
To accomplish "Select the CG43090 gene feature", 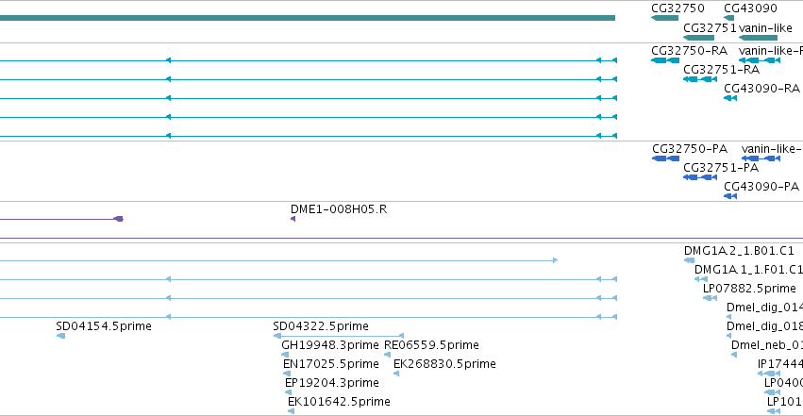I will pyautogui.click(x=729, y=18).
